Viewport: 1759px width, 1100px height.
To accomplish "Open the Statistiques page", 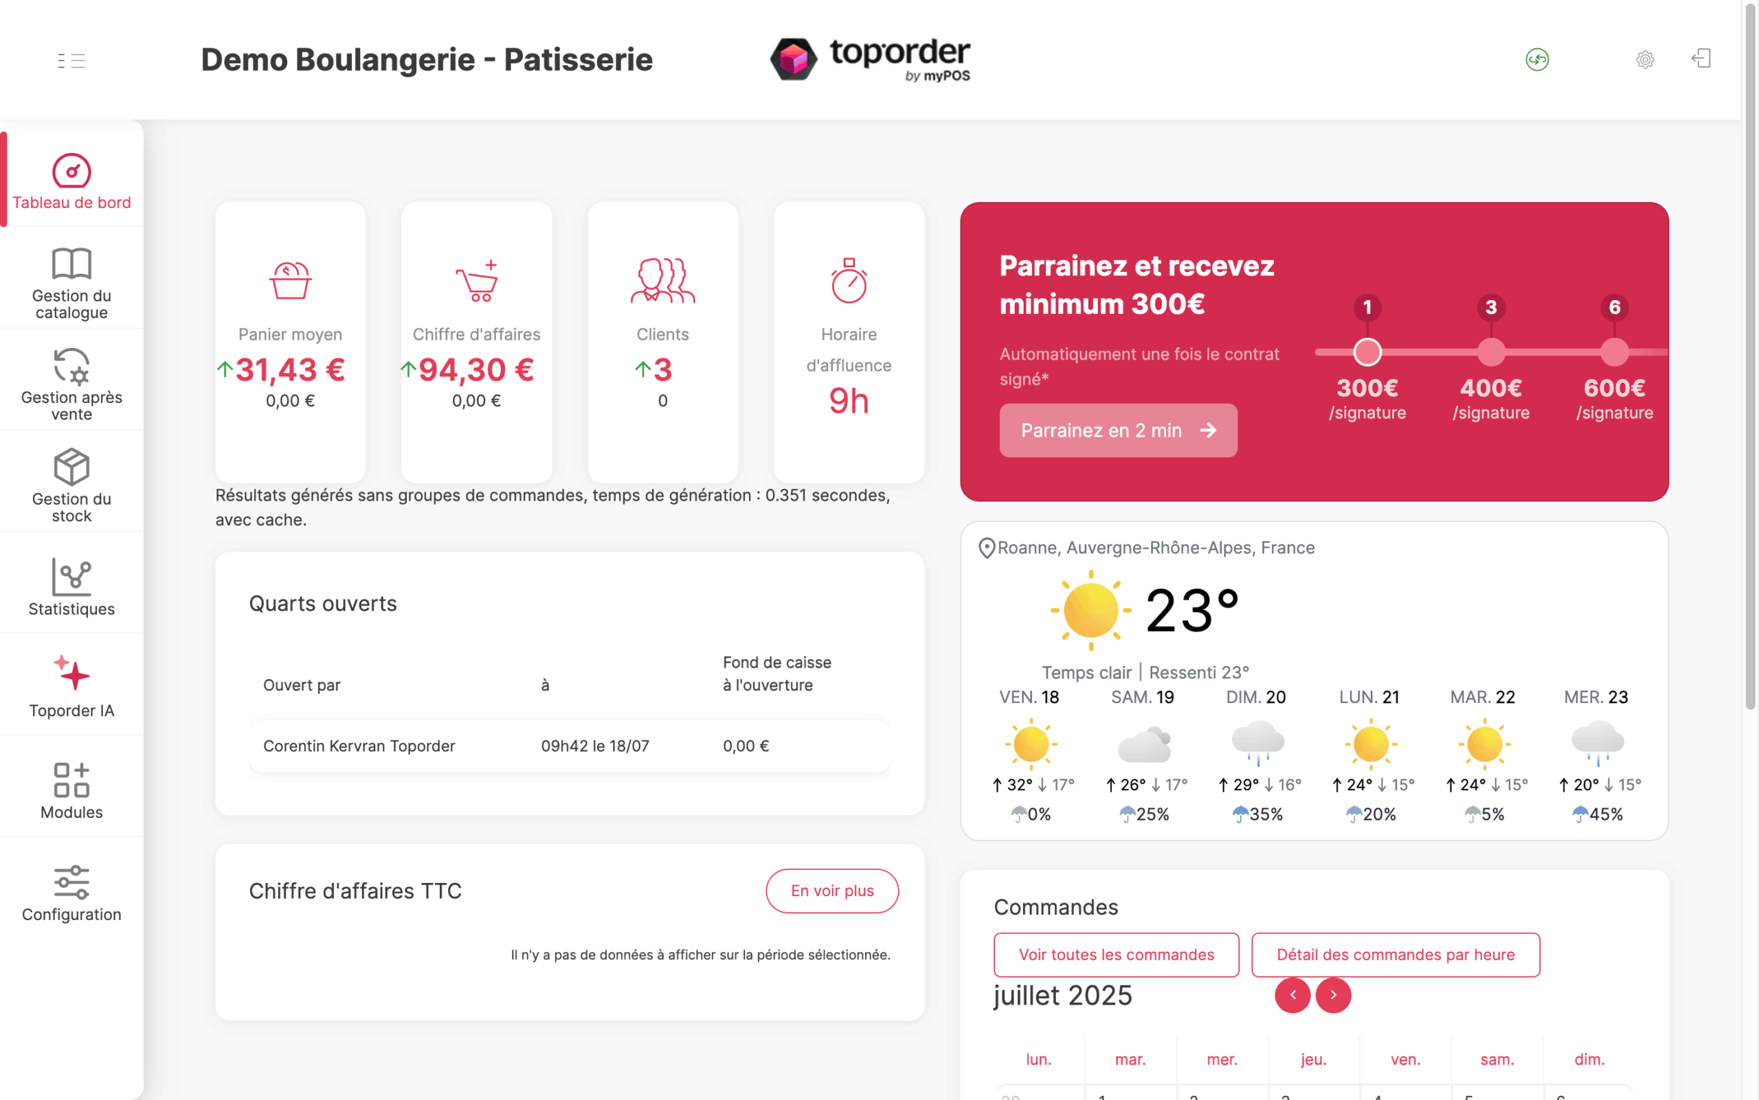I will pos(71,586).
